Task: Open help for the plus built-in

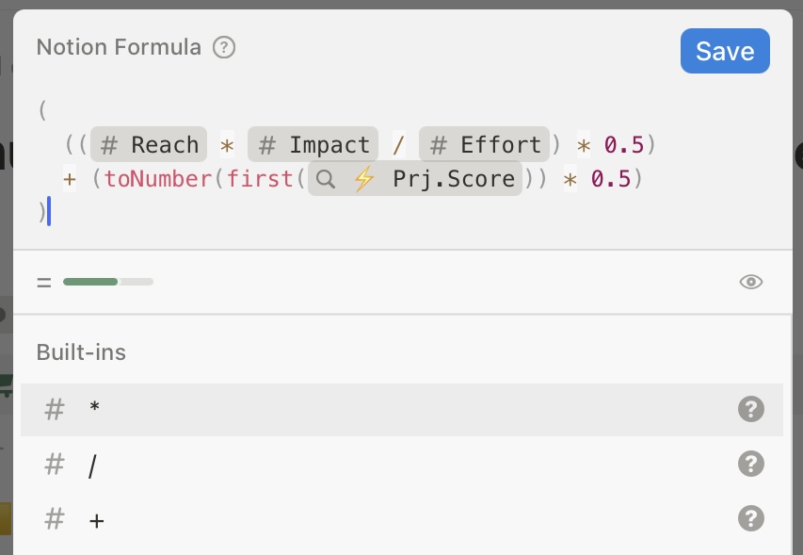Action: point(751,518)
